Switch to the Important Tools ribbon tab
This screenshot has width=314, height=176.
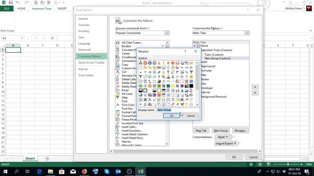42,9
